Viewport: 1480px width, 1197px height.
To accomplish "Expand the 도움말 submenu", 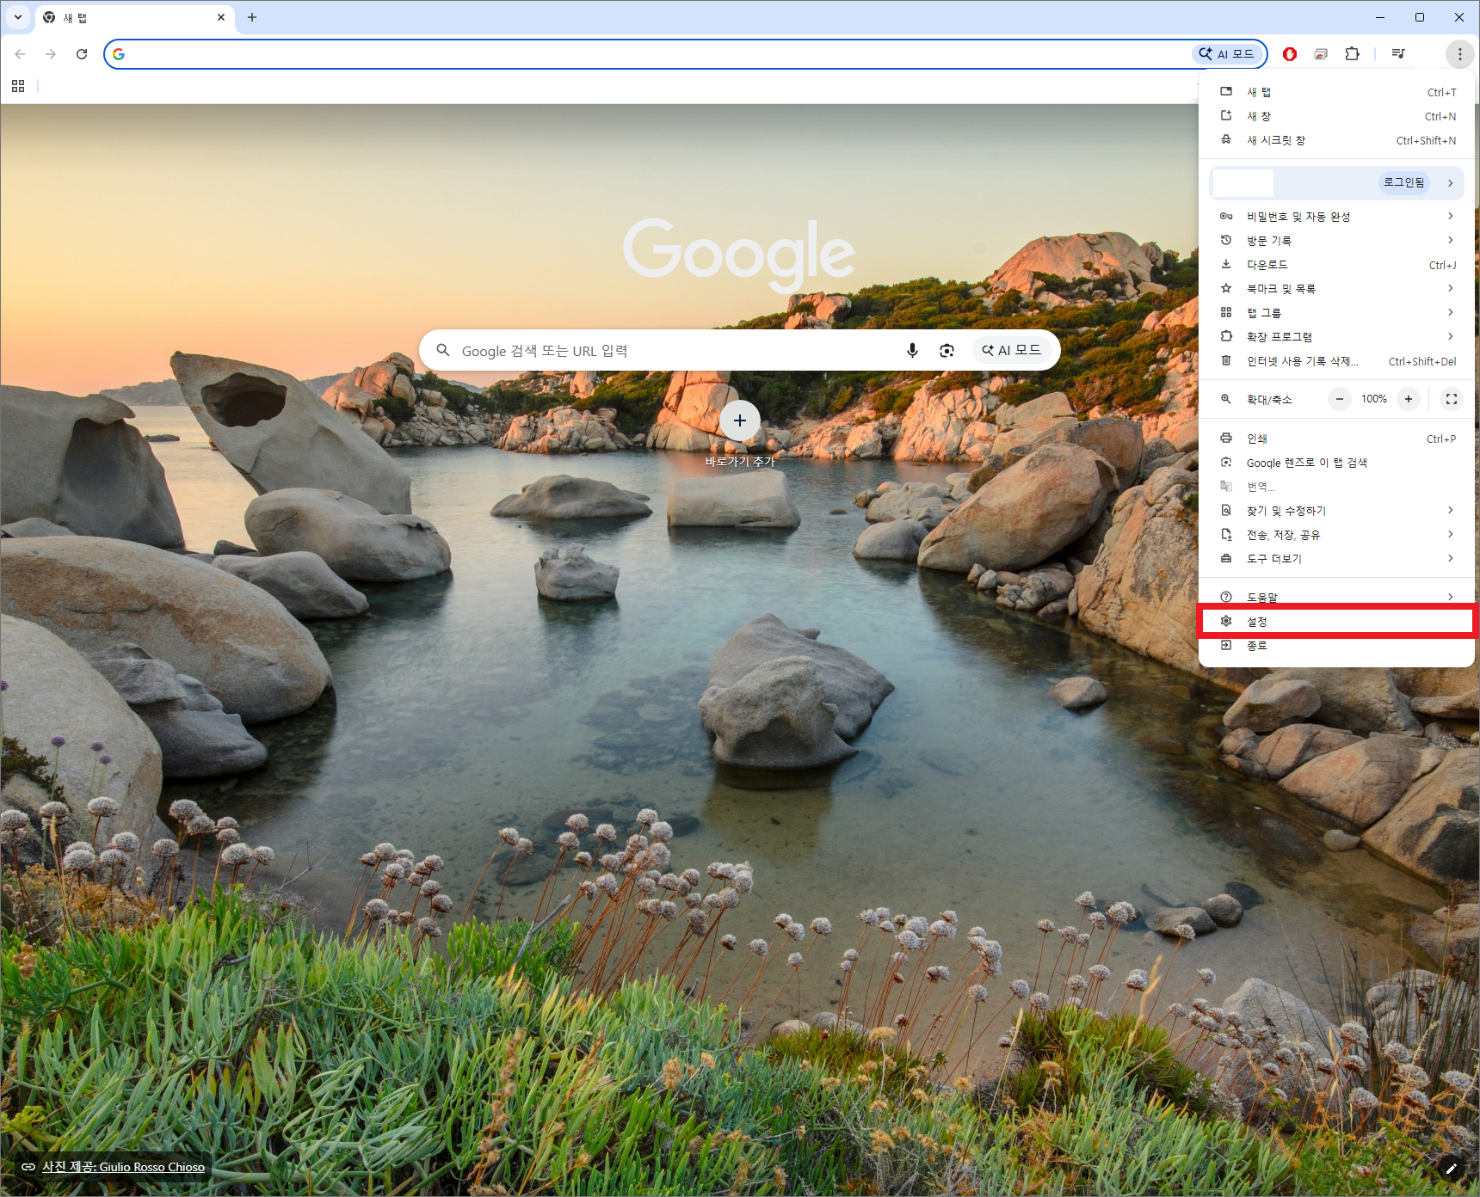I will [1337, 597].
